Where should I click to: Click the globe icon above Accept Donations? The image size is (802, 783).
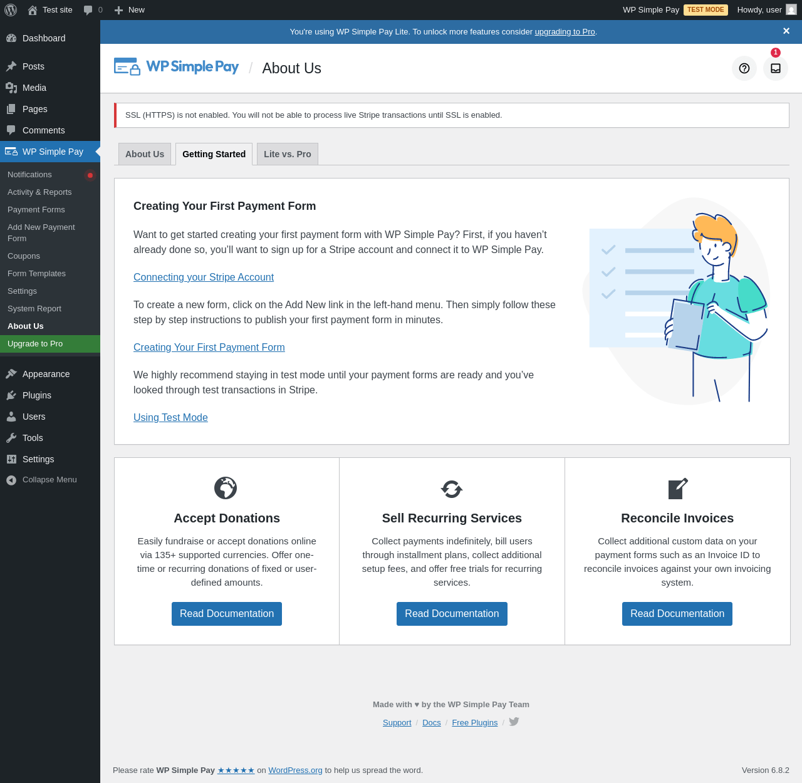[x=226, y=488]
